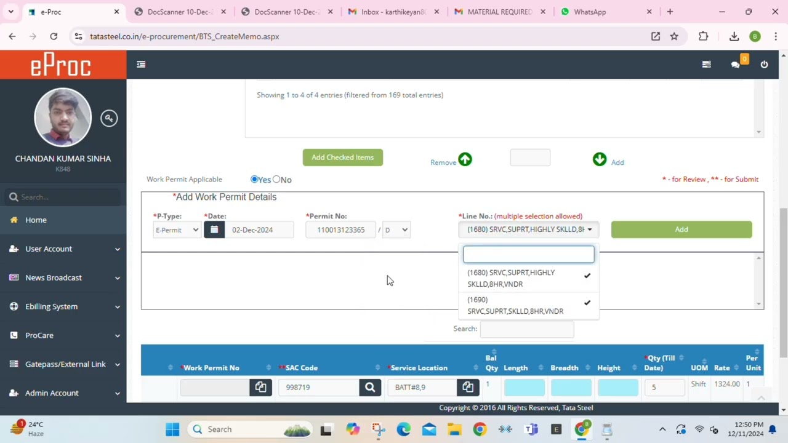
Task: Open Microsoft Edge from taskbar
Action: [x=403, y=429]
